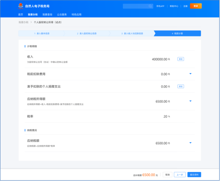Image resolution: width=220 pixels, height=181 pixels.
Task: Click the orange 登录 button
Action: [196, 6]
